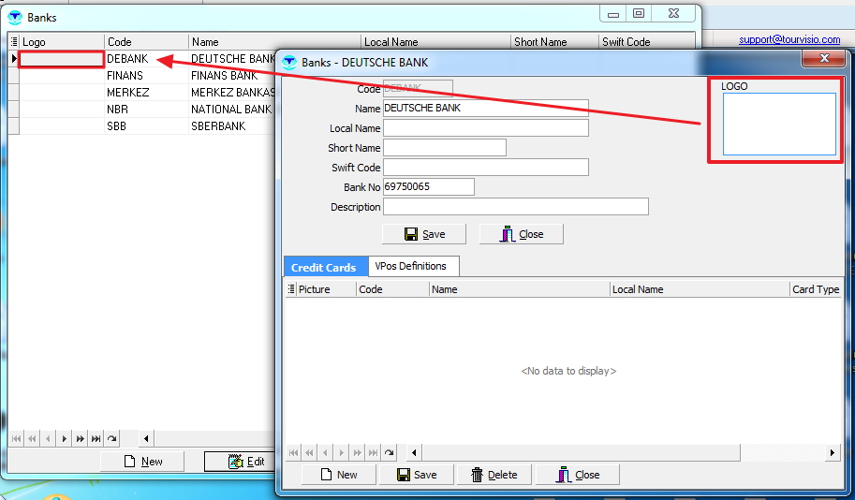Viewport: 855px width, 500px height.
Task: Delete the credit card using the Delete button
Action: point(494,475)
